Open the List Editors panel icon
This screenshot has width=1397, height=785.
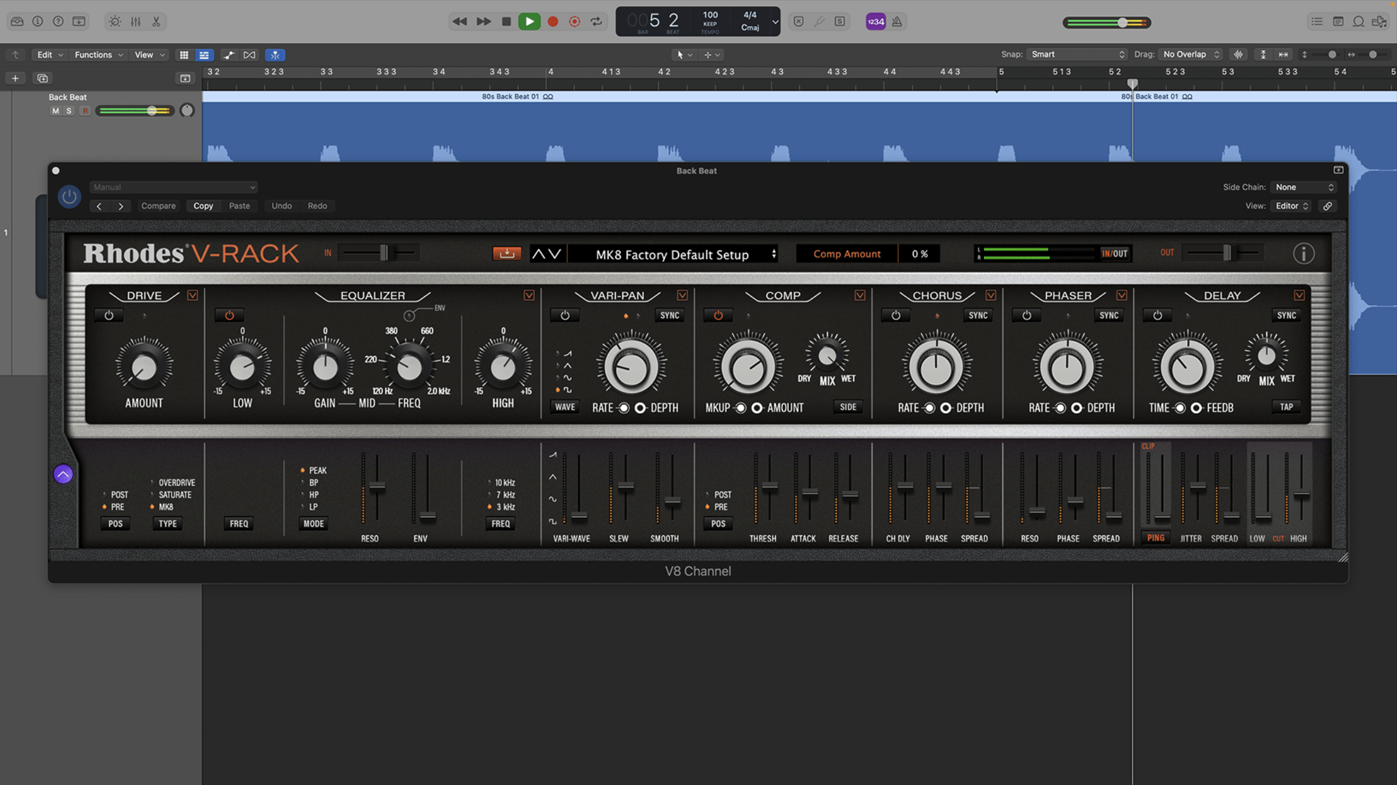coord(1316,21)
